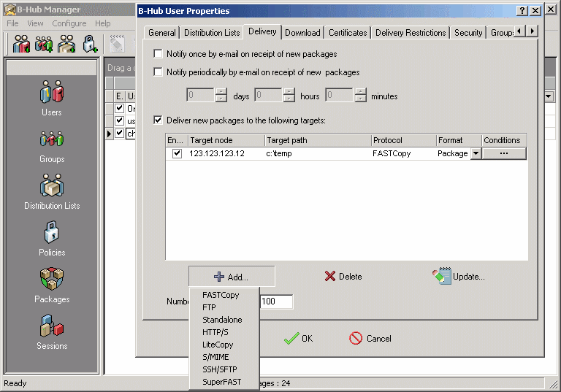This screenshot has height=392, width=561.
Task: Click the red X Delete icon
Action: tap(330, 276)
